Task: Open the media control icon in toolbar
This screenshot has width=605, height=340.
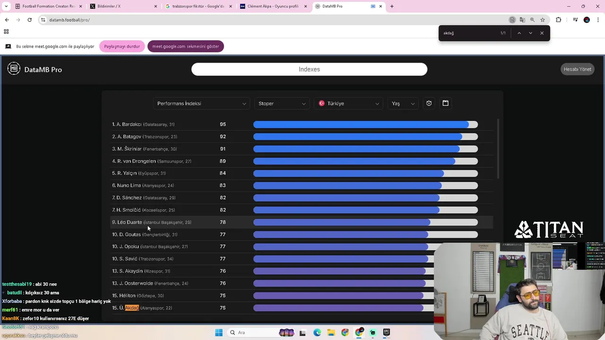Action: pos(575,20)
